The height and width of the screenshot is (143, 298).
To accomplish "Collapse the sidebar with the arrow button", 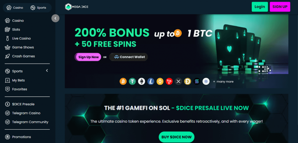I will coord(55,18).
